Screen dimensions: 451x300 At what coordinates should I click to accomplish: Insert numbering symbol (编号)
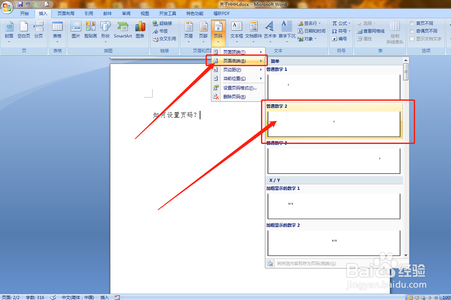coord(339,39)
